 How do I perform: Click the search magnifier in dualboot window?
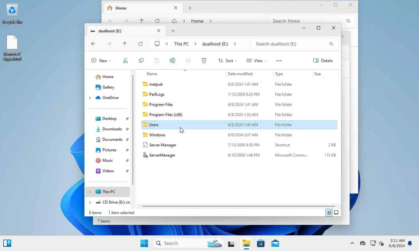point(331,44)
